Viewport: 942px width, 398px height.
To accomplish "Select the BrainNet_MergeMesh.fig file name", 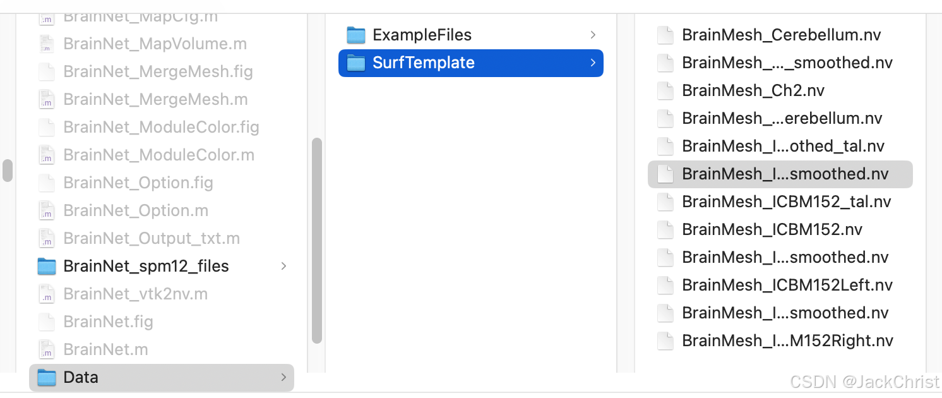I will (x=158, y=72).
